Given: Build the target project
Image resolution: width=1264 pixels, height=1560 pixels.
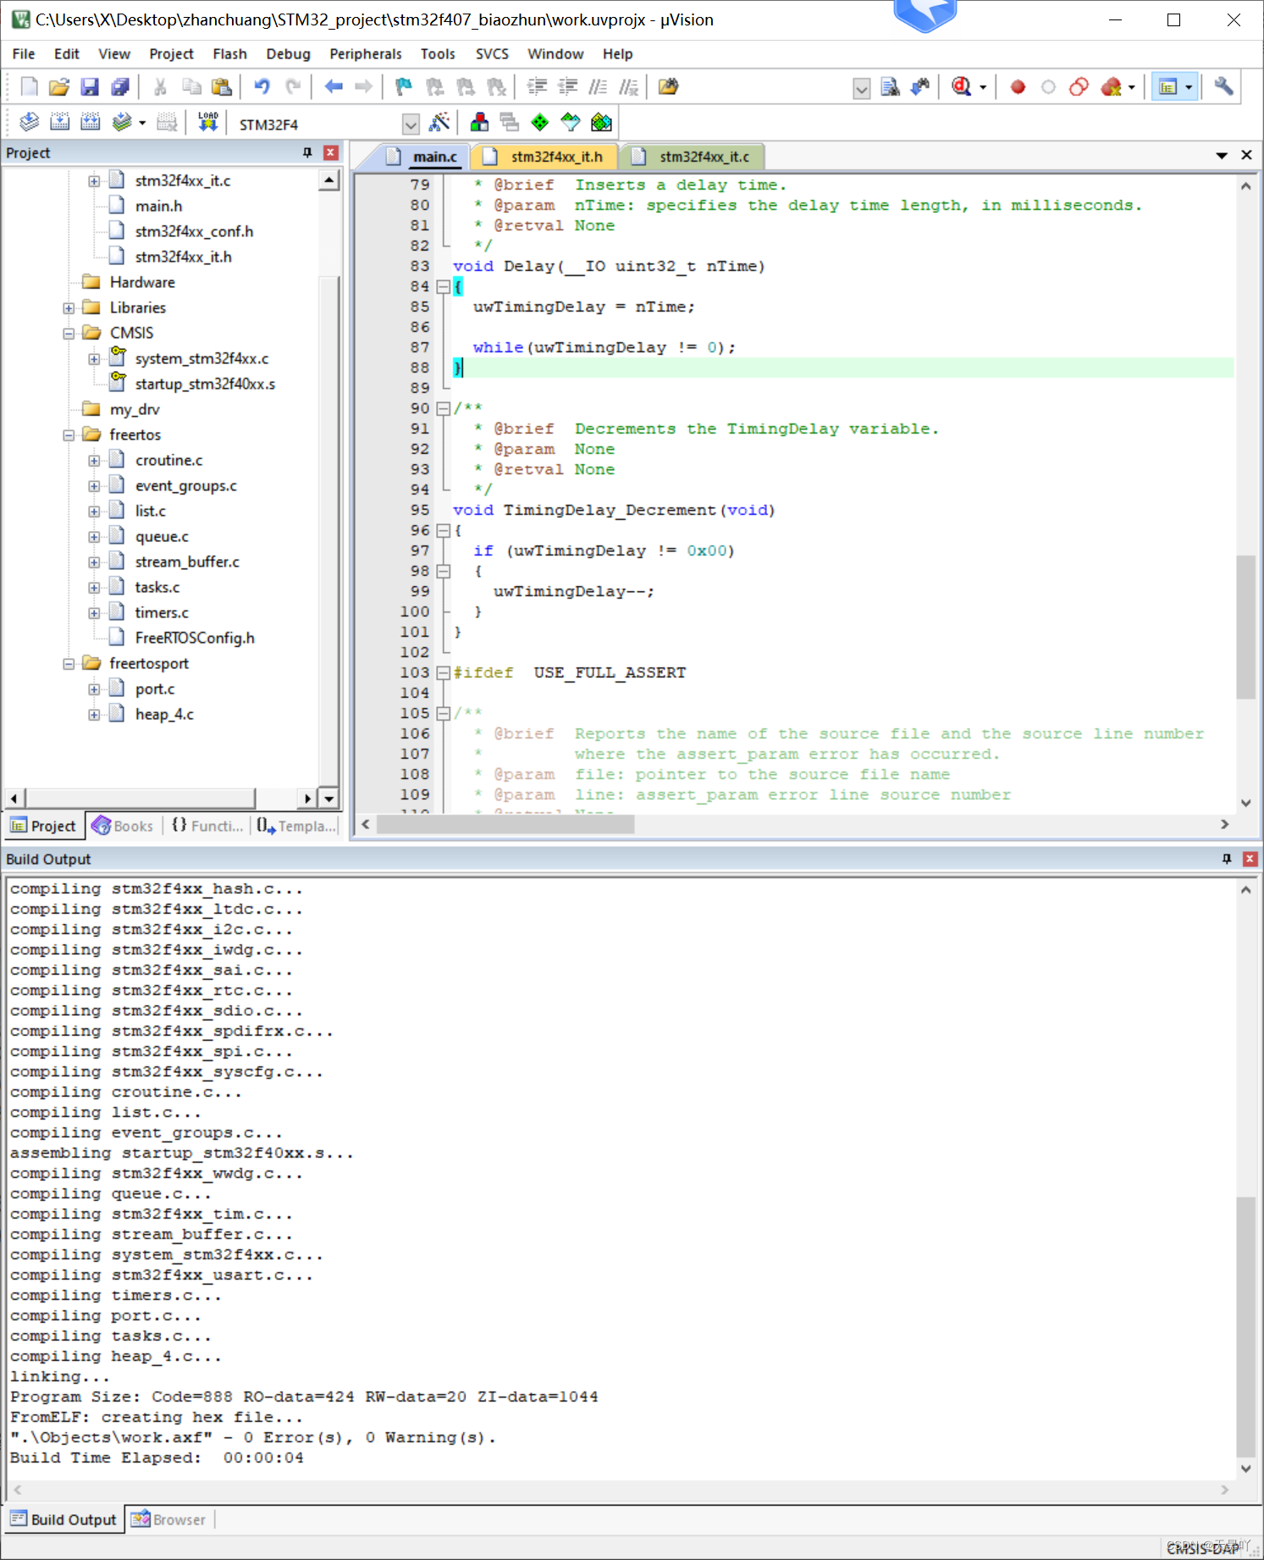Looking at the screenshot, I should point(59,123).
